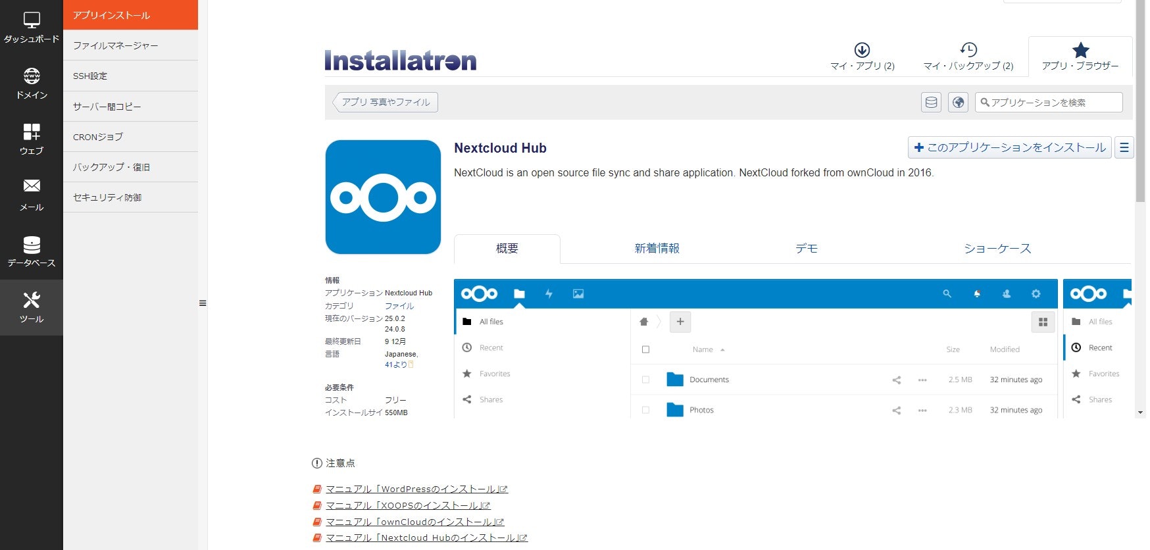Click the scrollbar down arrow
This screenshot has width=1150, height=550.
coord(1140,413)
